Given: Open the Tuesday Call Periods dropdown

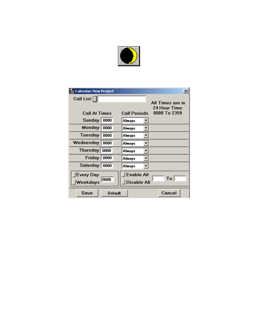Looking at the screenshot, I should coord(146,135).
